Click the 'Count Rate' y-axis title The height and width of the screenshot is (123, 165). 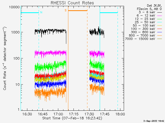click(5, 80)
